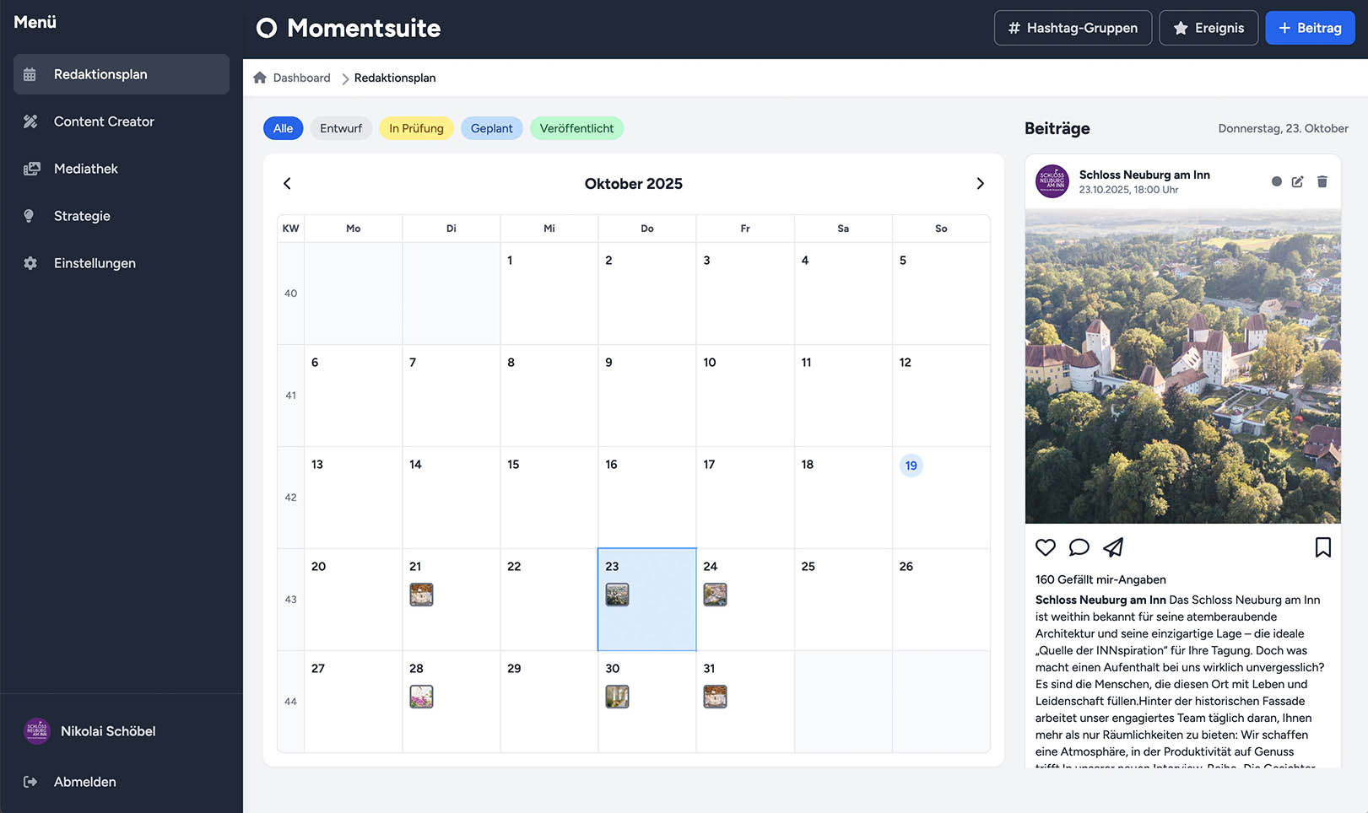Like the post with heart icon

pos(1046,547)
